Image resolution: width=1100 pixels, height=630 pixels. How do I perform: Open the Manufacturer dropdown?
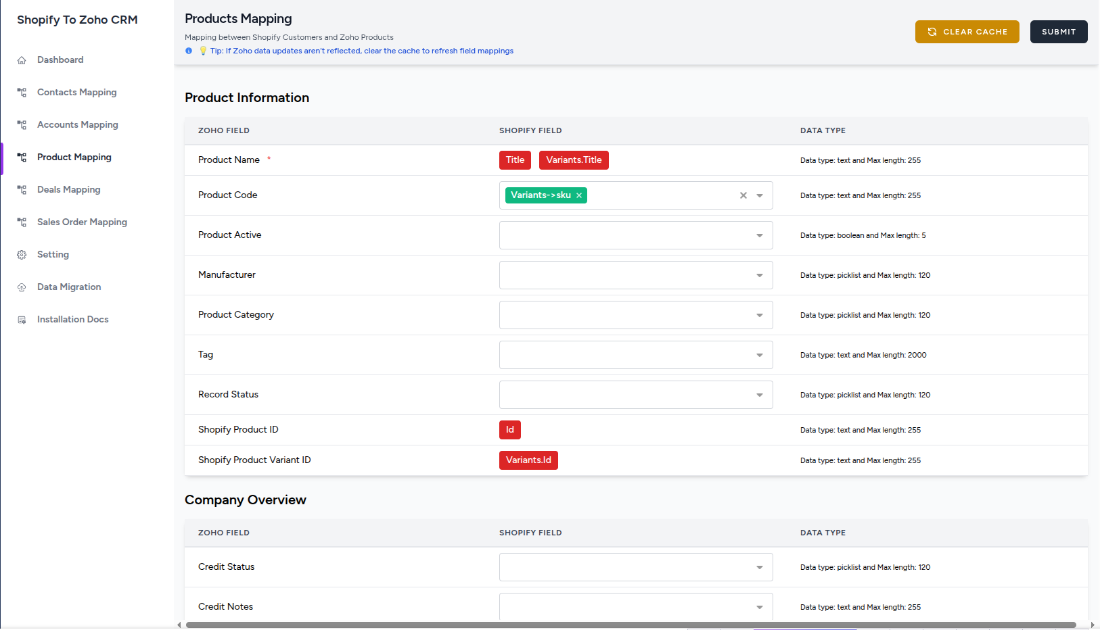(759, 275)
